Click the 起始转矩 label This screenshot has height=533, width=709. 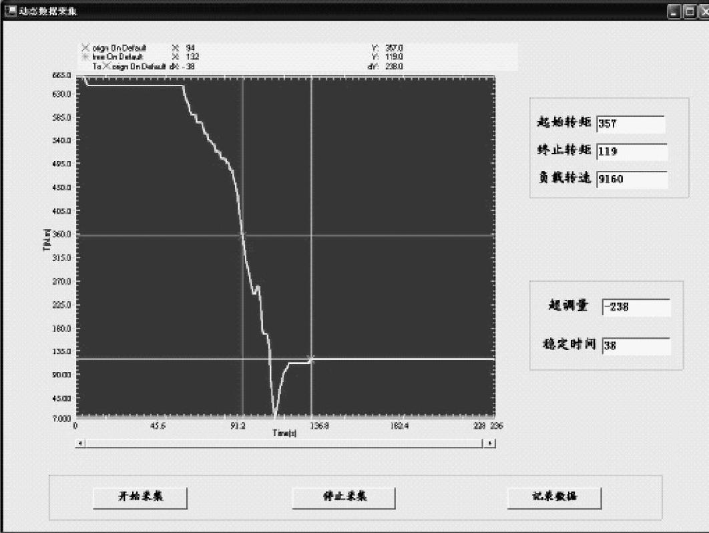pos(564,122)
